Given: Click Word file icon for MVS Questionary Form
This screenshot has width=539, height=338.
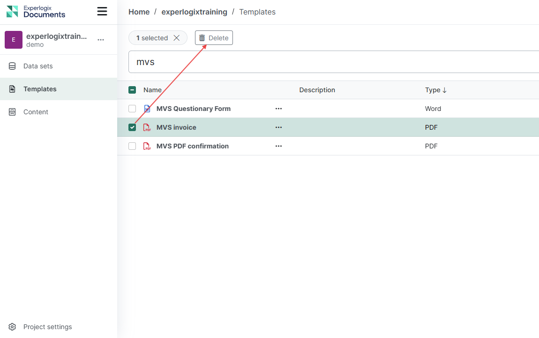Looking at the screenshot, I should tap(147, 109).
